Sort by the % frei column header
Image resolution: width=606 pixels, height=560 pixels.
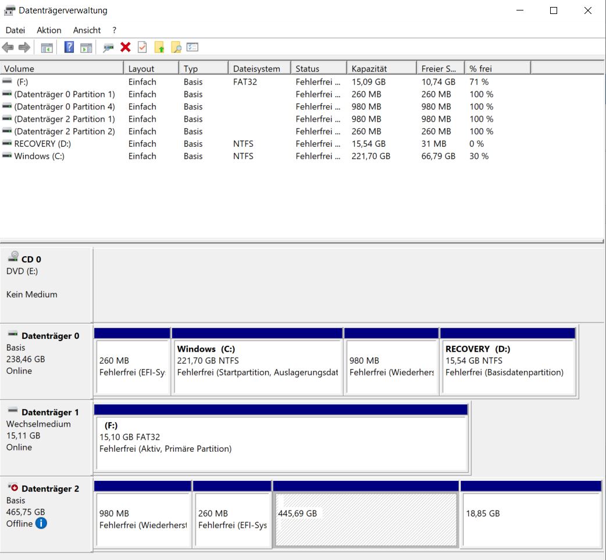498,69
